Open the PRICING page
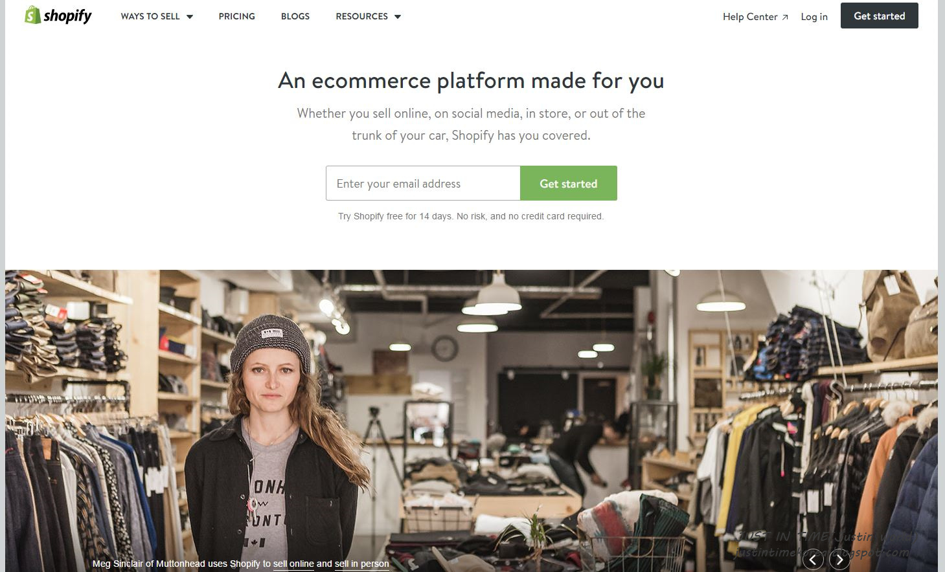This screenshot has width=945, height=572. pos(236,16)
